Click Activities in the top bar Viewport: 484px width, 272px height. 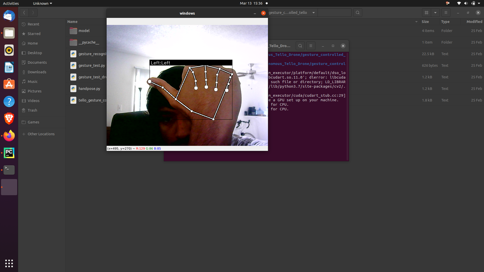point(11,4)
